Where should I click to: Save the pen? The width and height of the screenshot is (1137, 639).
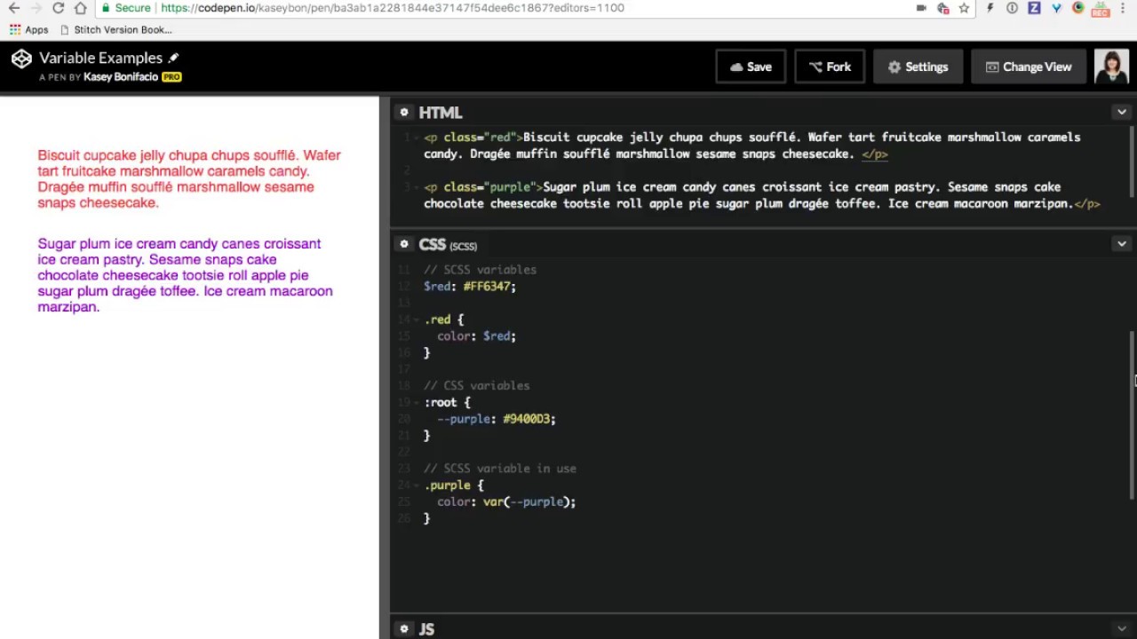pos(751,67)
